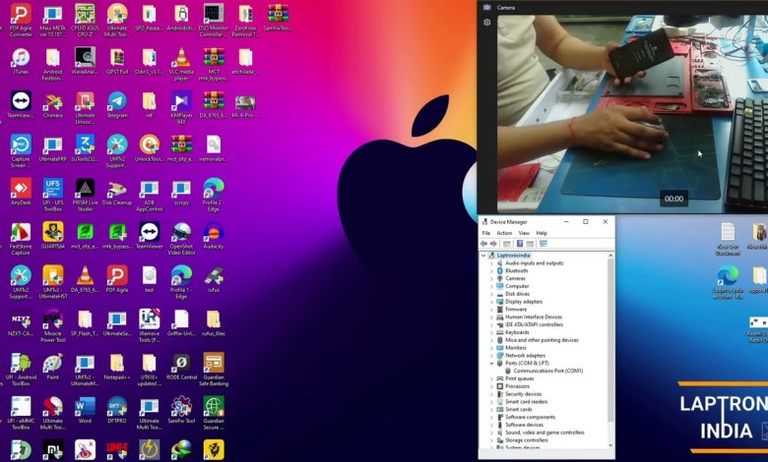Select the 3uTools desktop shortcut
Viewport: 768px width, 462px height.
85,148
